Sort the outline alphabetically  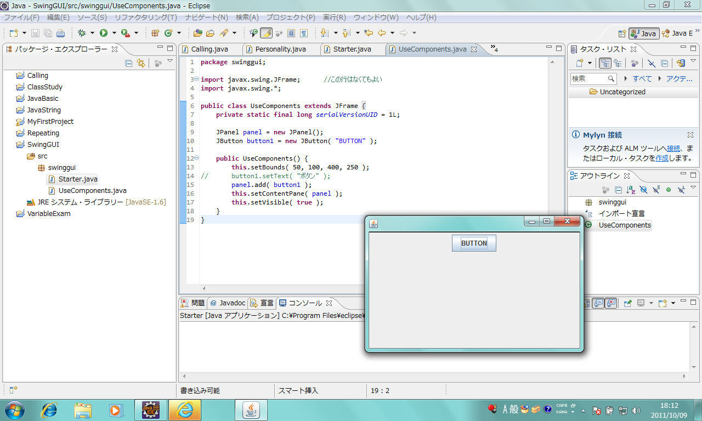tap(631, 190)
